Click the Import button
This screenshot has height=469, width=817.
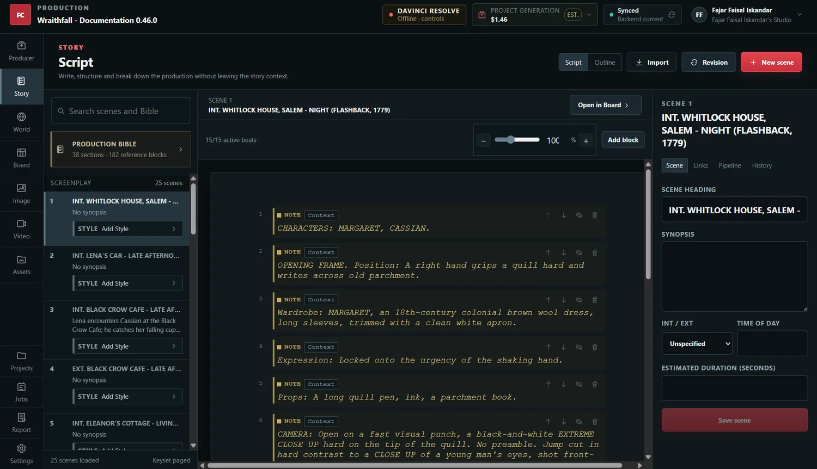[x=652, y=63]
